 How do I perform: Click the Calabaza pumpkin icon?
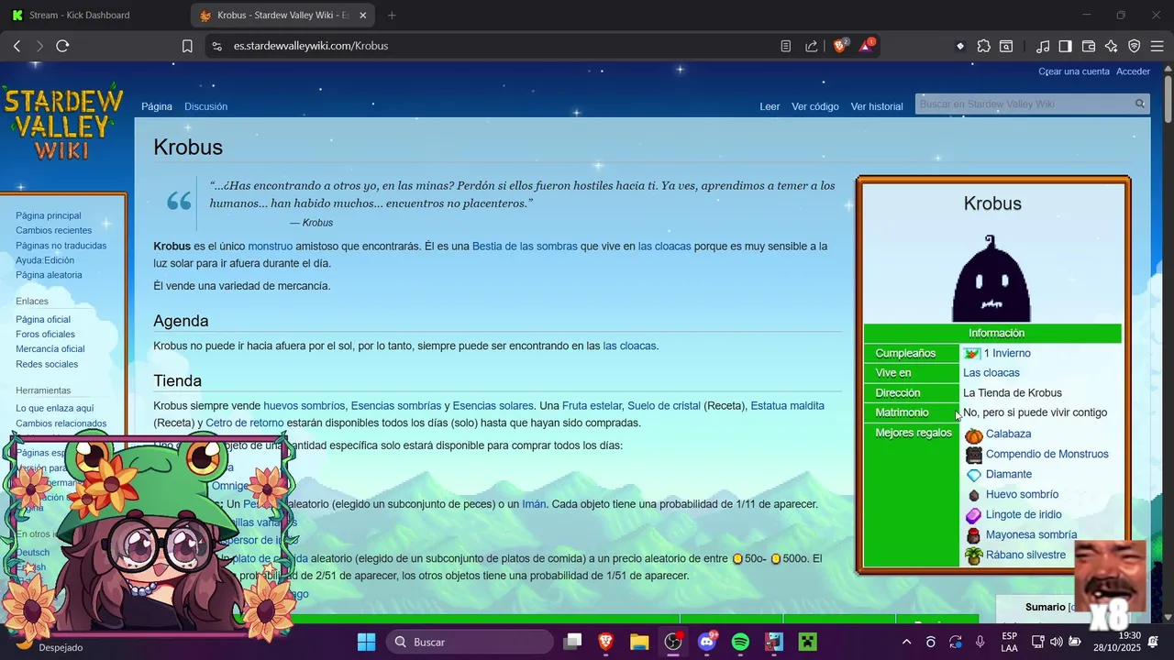(x=973, y=434)
